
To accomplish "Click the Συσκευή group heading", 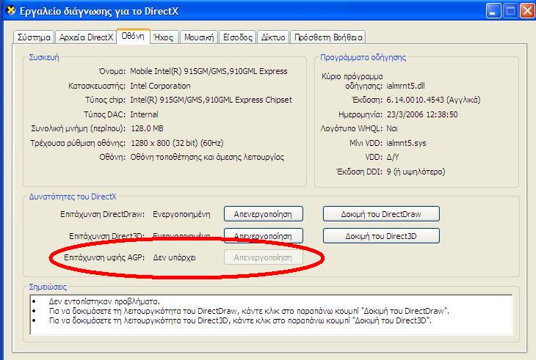I will click(44, 57).
